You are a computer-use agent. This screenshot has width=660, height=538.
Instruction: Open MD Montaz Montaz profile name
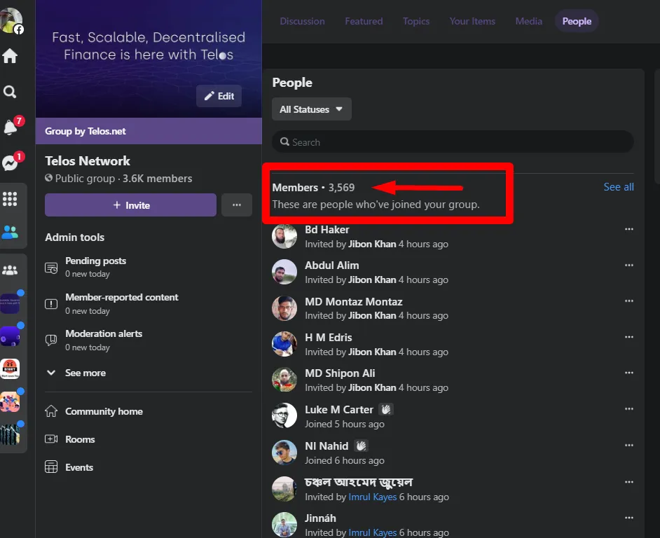point(354,302)
